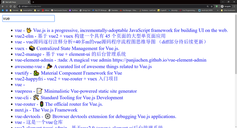Open the vue2-happyfri link
Viewport: 237px width, 128px height.
[x=66, y=79]
